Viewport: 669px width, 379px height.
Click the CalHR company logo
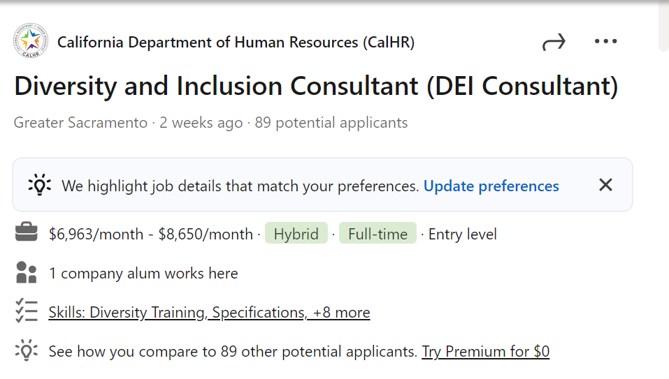point(31,42)
